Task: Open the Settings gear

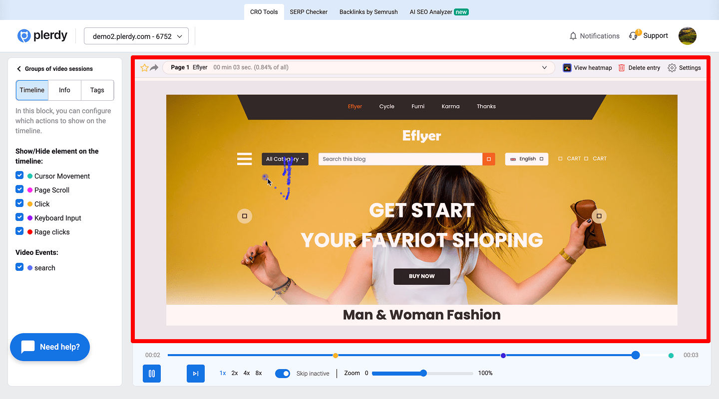Action: click(x=672, y=68)
